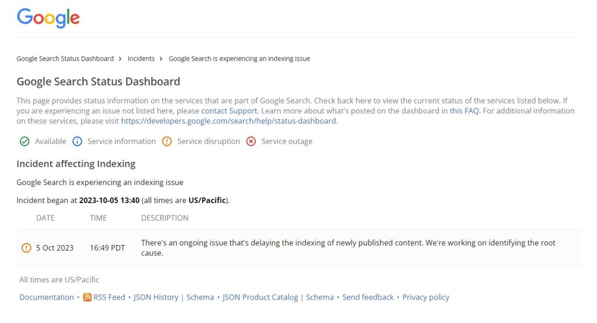Open the Privacy policy link
This screenshot has height=323, width=597.
click(x=426, y=297)
